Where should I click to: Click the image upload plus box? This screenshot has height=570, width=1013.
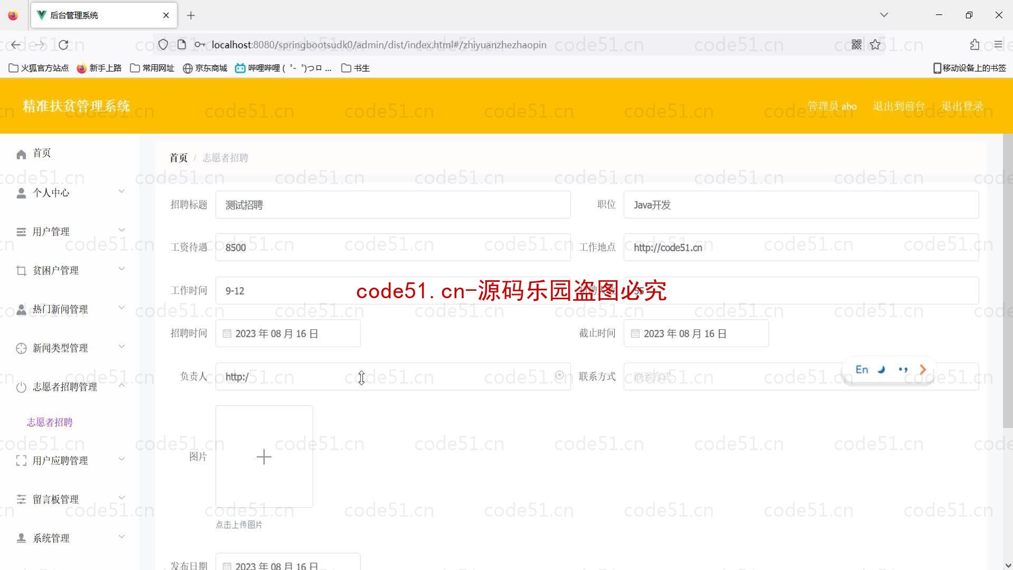click(x=264, y=457)
